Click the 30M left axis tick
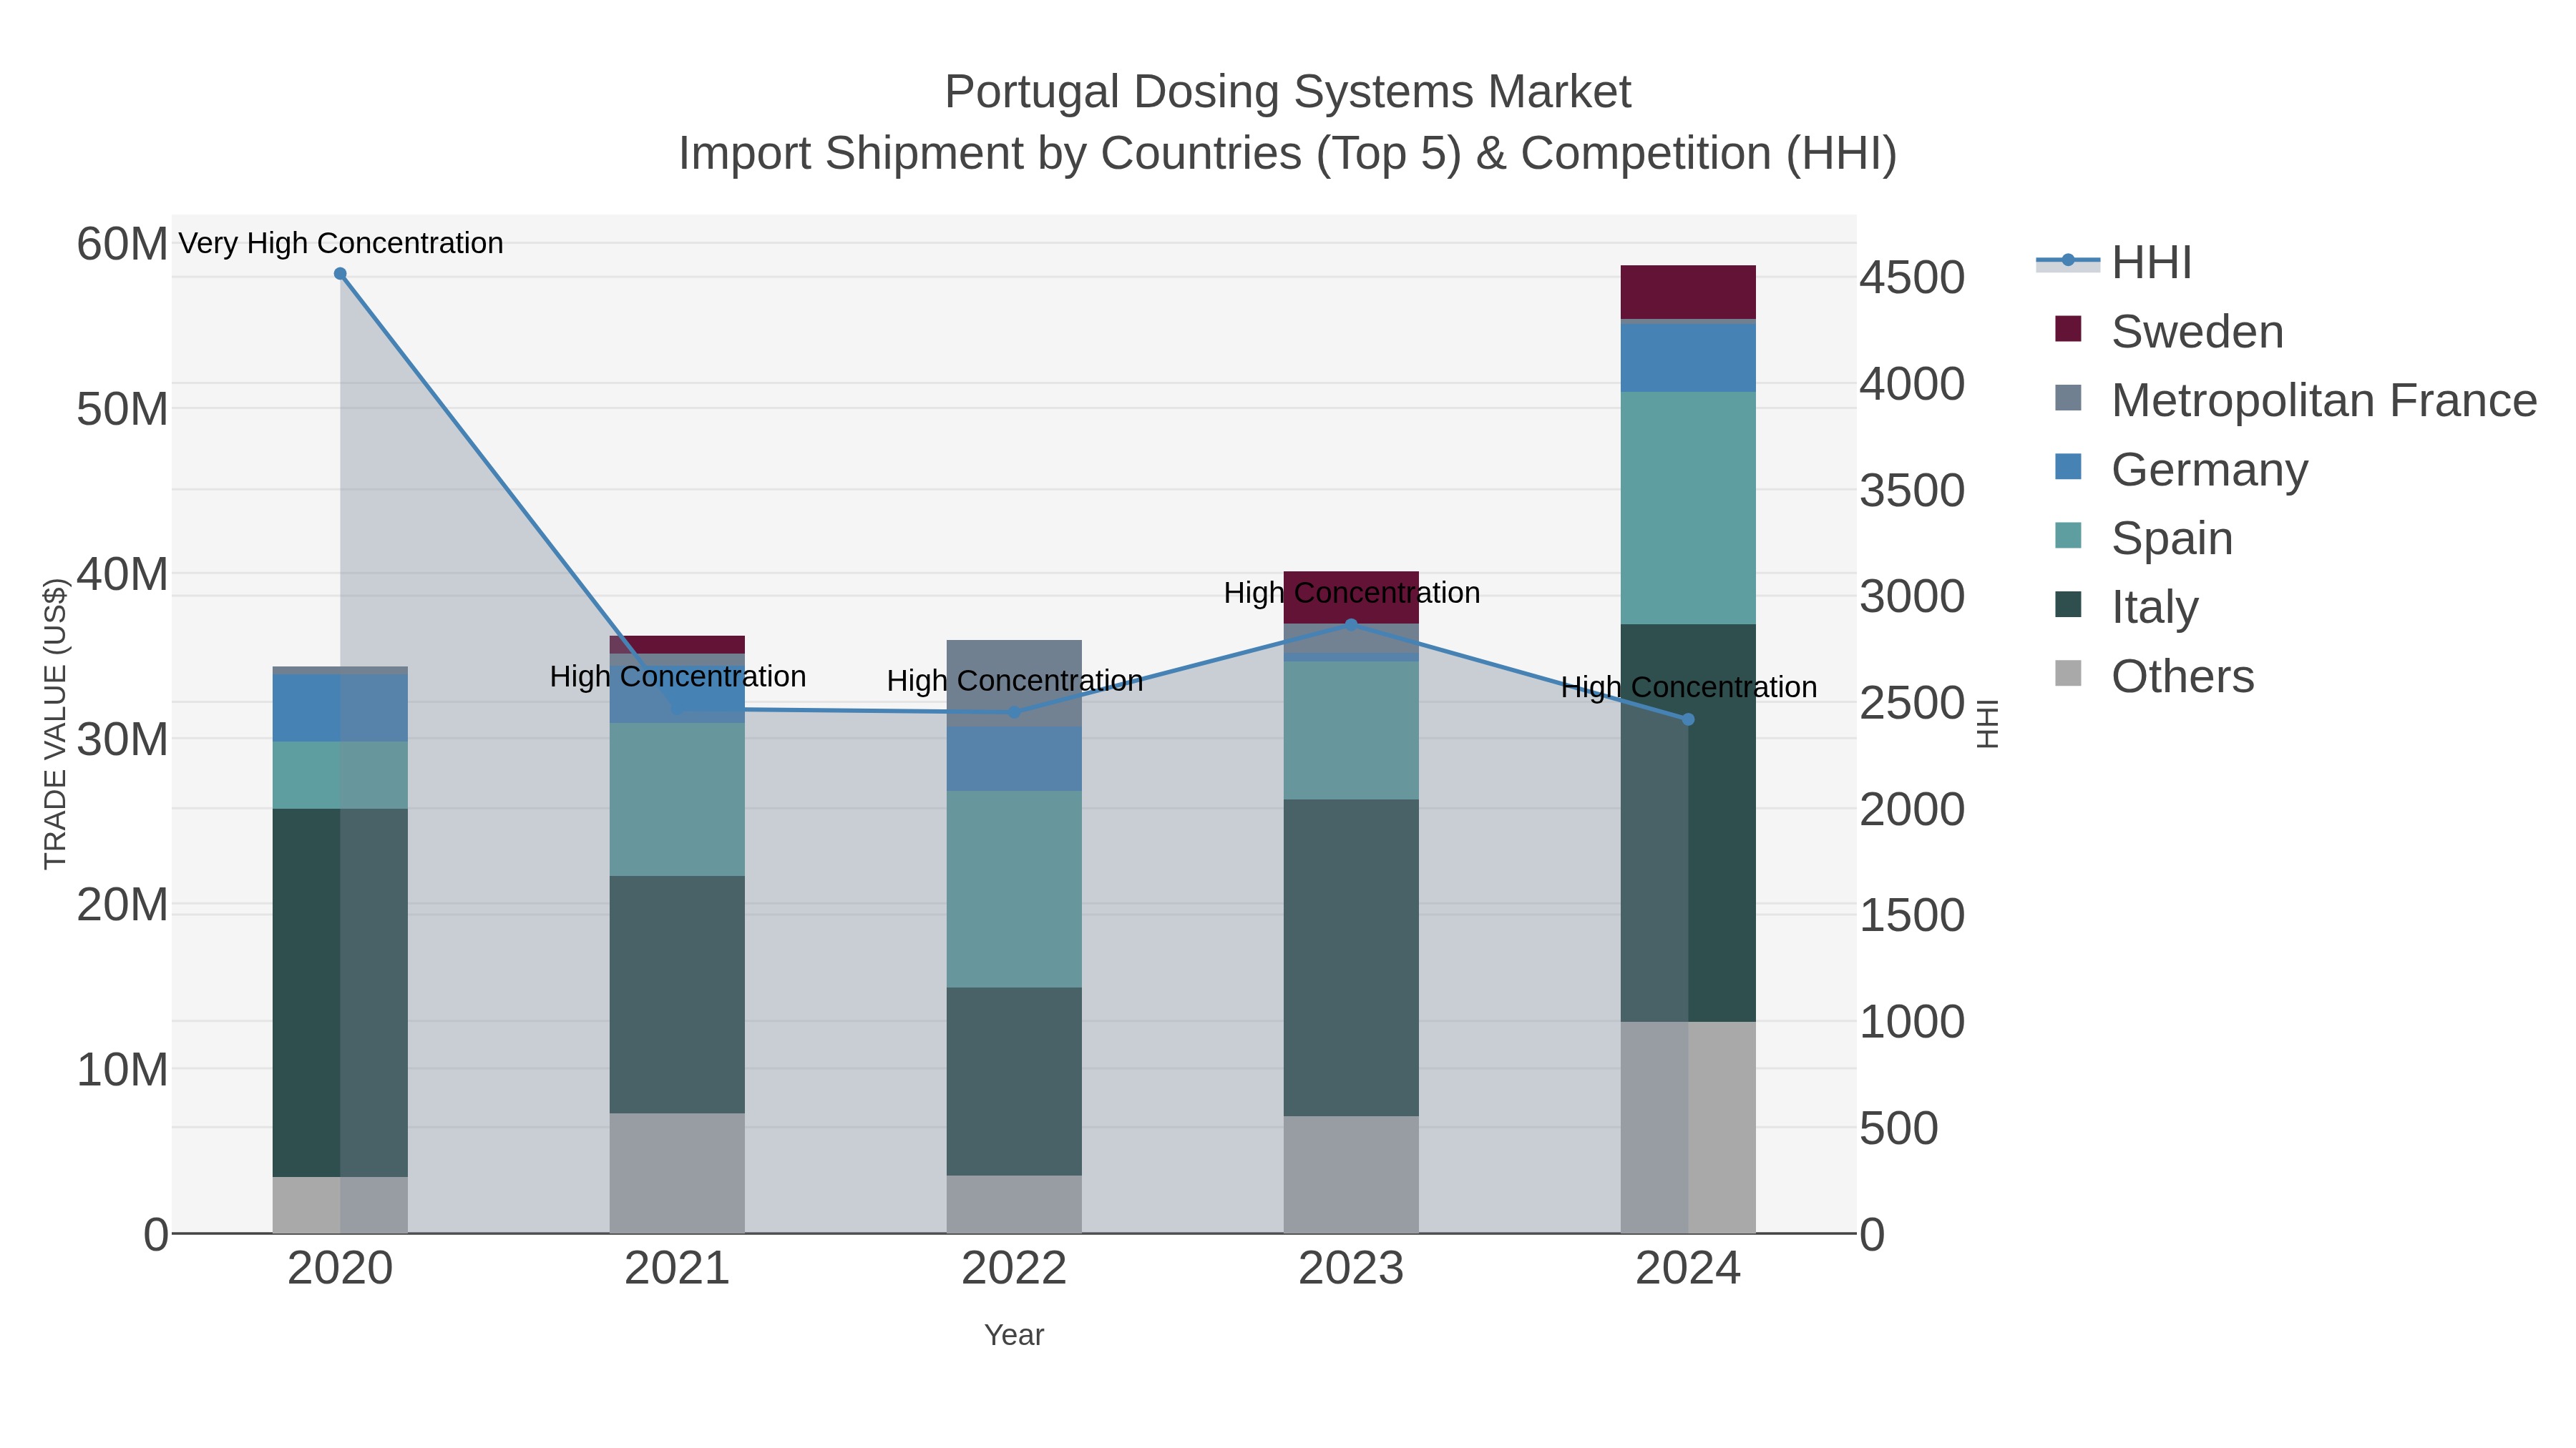 tap(122, 739)
